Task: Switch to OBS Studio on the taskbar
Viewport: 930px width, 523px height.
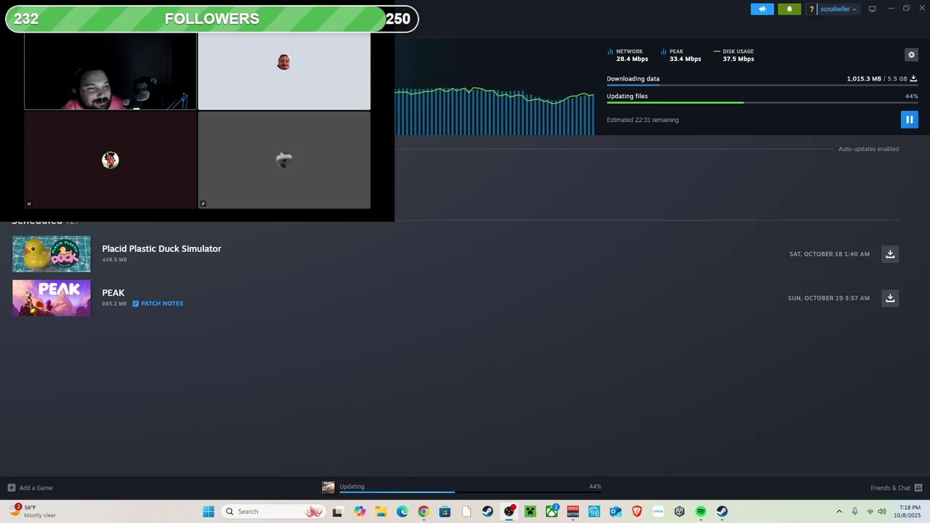Action: click(509, 511)
